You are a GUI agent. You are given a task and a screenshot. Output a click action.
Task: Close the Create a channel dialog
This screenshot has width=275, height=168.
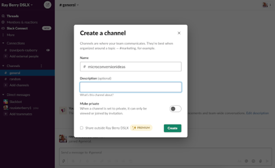click(179, 33)
